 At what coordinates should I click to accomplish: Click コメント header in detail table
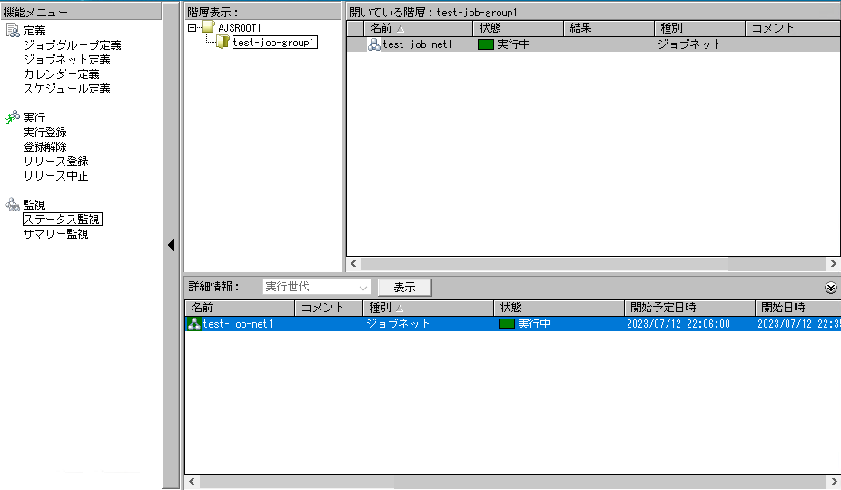(328, 308)
